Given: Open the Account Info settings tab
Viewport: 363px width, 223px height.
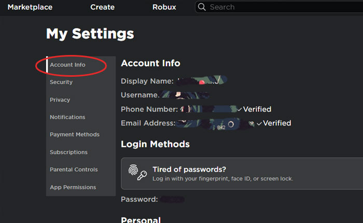Looking at the screenshot, I should click(x=67, y=65).
